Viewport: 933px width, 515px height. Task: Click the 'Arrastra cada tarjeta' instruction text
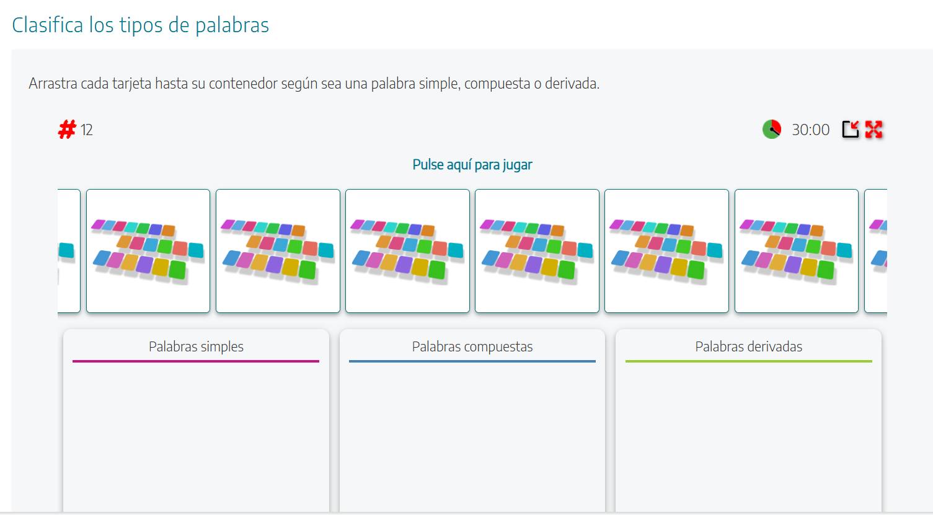(x=314, y=84)
